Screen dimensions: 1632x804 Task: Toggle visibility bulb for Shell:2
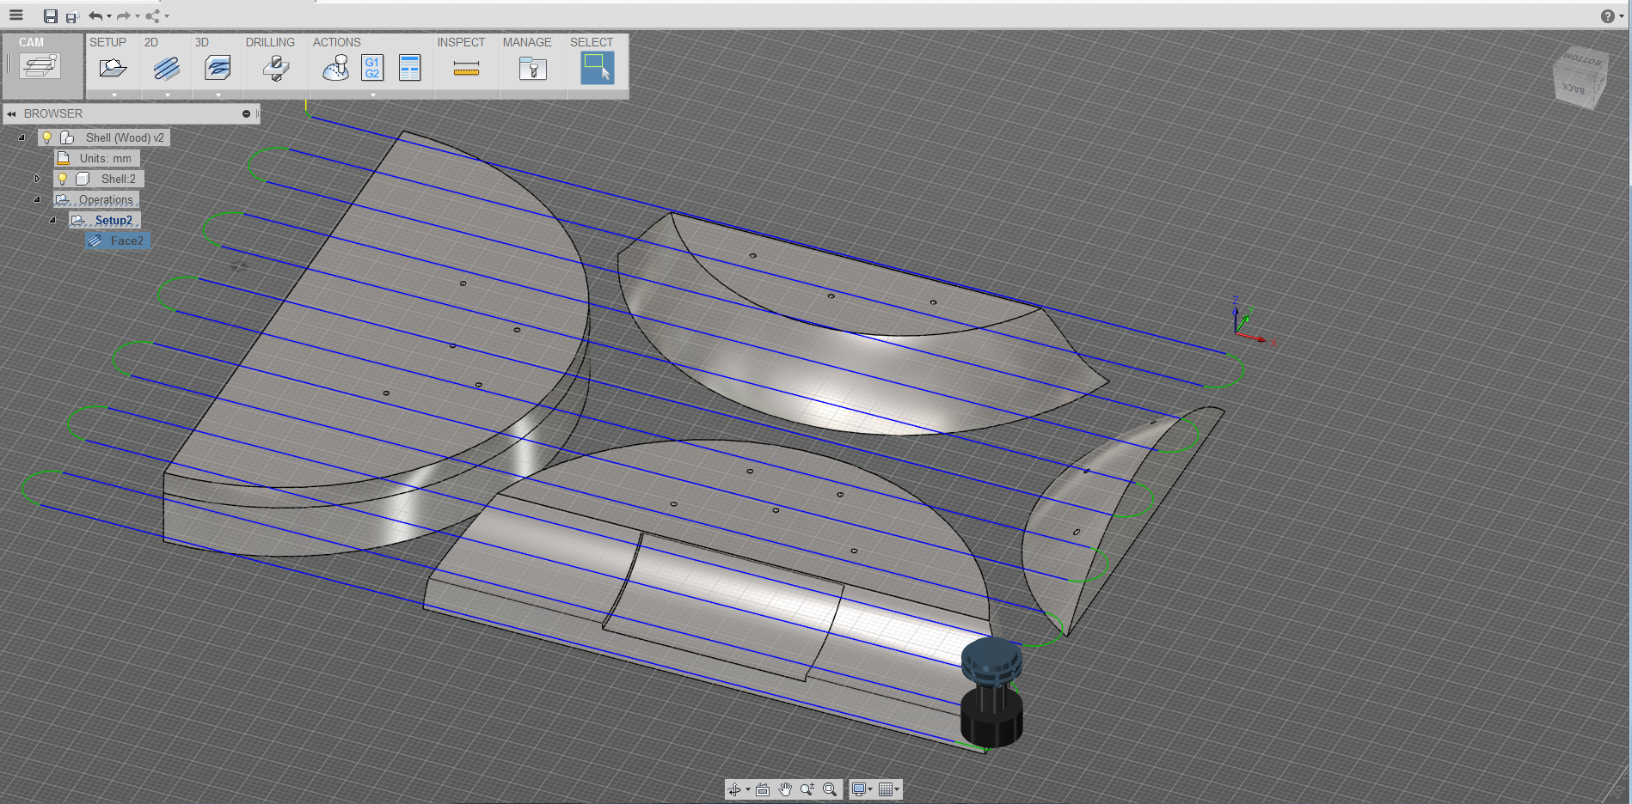[62, 179]
